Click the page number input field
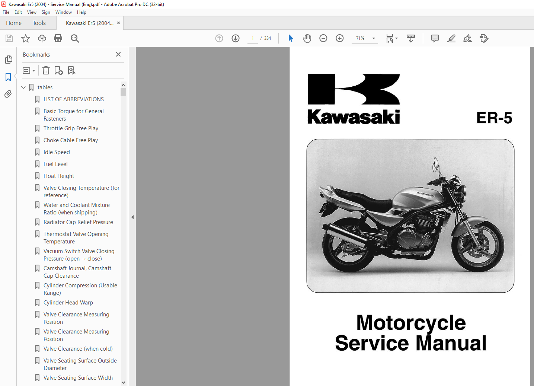The height and width of the screenshot is (386, 534). [x=253, y=38]
